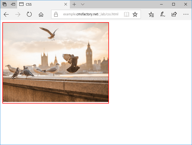Viewport: 192px width, 145px height.
Task: Open Settings and more menu
Action: pos(186,14)
